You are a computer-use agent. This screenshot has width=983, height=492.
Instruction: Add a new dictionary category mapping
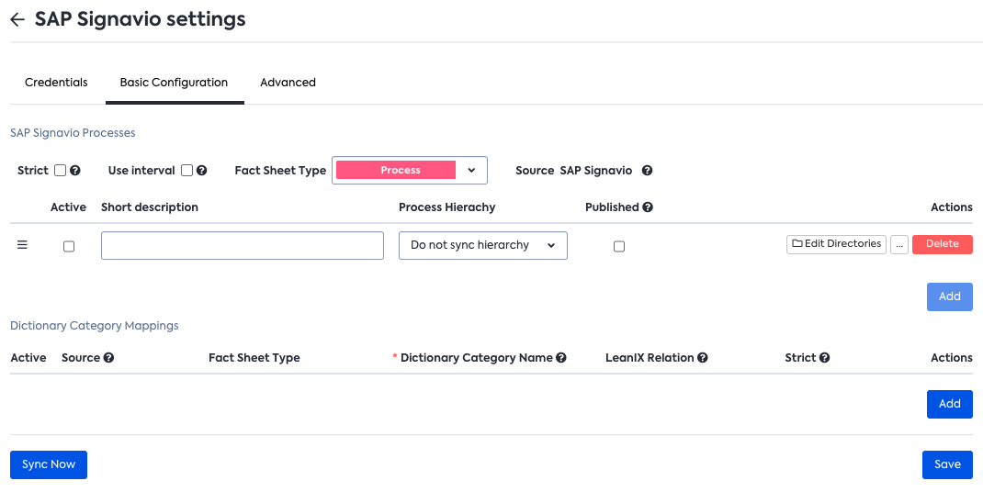point(950,404)
